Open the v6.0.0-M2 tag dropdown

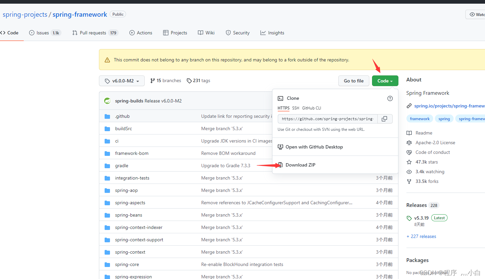pos(122,81)
